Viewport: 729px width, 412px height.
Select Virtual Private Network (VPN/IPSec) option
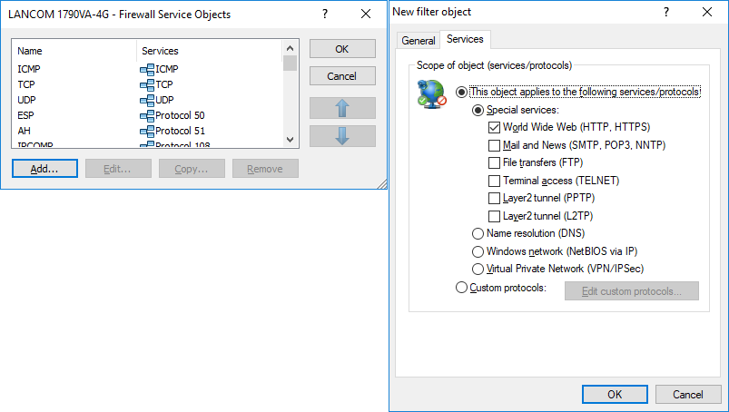click(x=478, y=270)
